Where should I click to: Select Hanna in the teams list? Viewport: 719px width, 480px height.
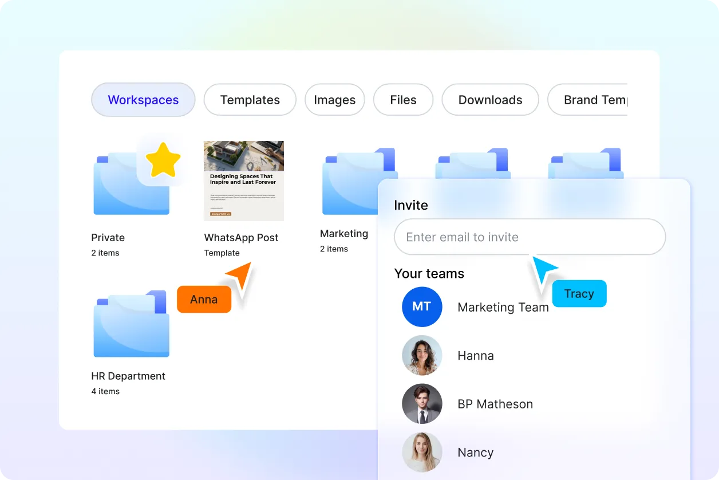[476, 355]
